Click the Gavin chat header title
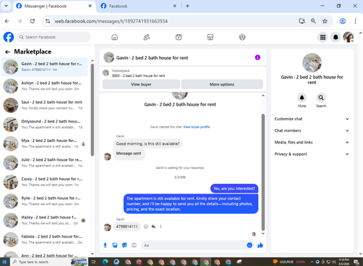The image size is (363, 266). coord(152,58)
